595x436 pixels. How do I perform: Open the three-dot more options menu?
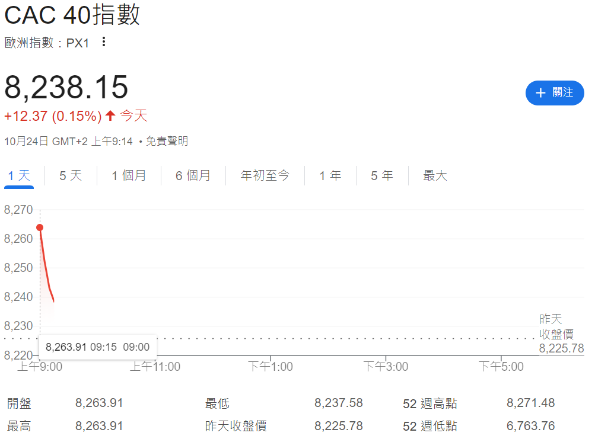pos(104,42)
